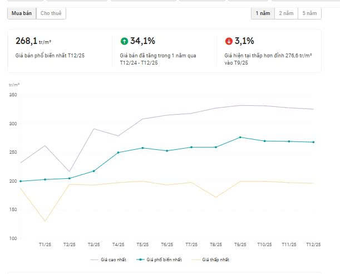Toggle the Giá cao nhất legend series
The width and height of the screenshot is (340, 274).
(107, 260)
